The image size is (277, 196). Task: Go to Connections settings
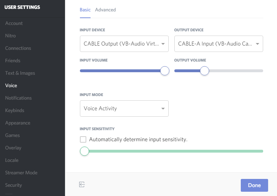point(18,48)
